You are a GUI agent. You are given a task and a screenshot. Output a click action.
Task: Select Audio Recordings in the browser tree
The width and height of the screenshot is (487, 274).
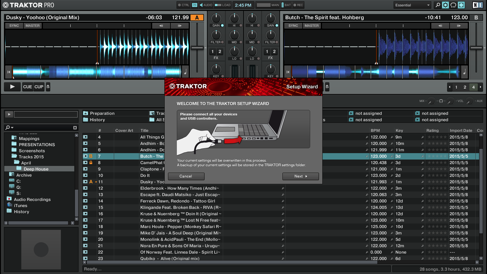pyautogui.click(x=32, y=199)
